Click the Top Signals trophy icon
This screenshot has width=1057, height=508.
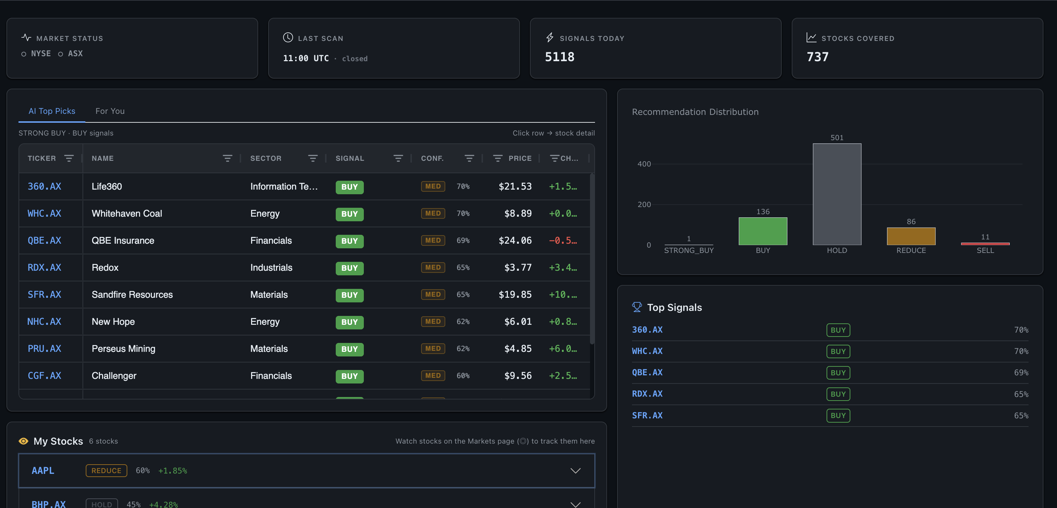(637, 307)
